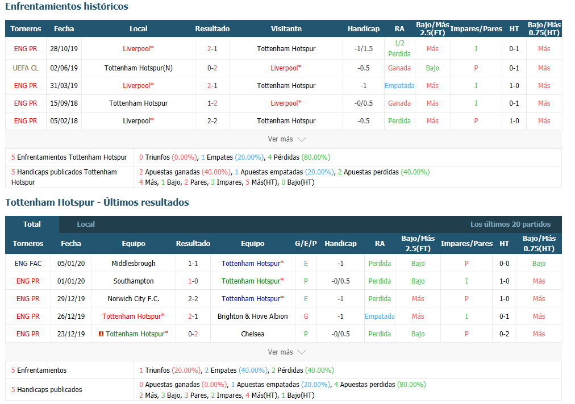Image resolution: width=575 pixels, height=404 pixels.
Task: Click 4 Apuestas perdidas (80.00%) text
Action: (380, 385)
